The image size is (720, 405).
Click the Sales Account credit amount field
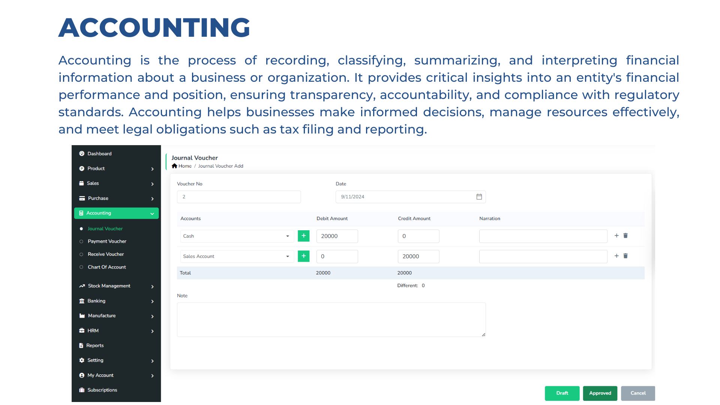[x=418, y=256]
